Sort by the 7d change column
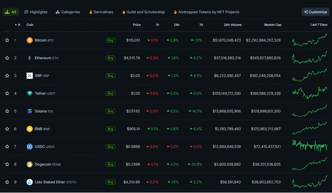Viewport: 332px width, 193px height. tap(201, 25)
